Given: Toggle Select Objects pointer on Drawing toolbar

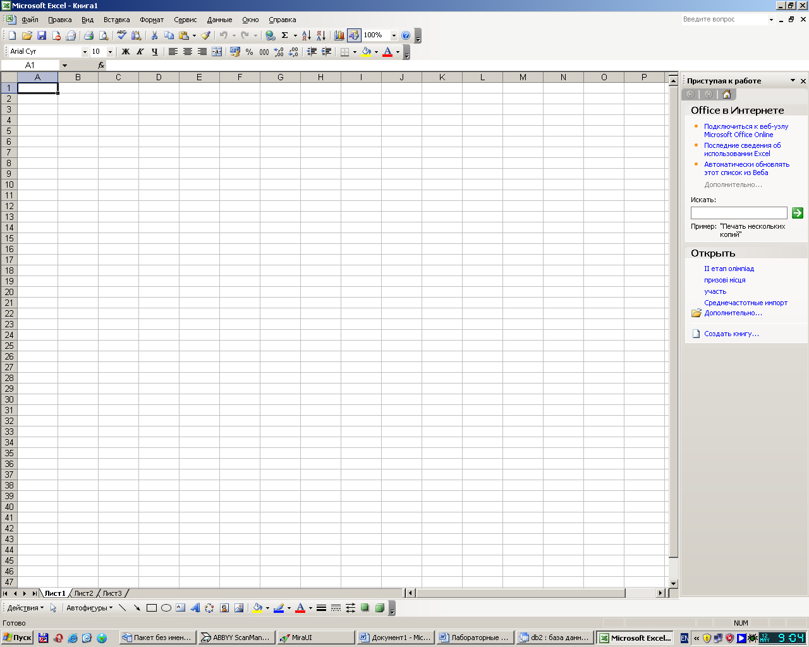Looking at the screenshot, I should [x=53, y=608].
